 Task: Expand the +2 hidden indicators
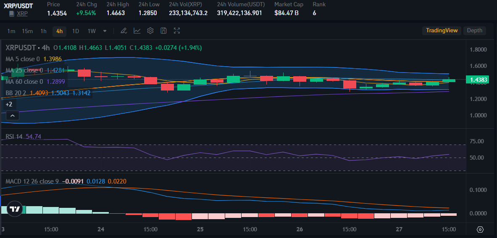tap(9, 104)
